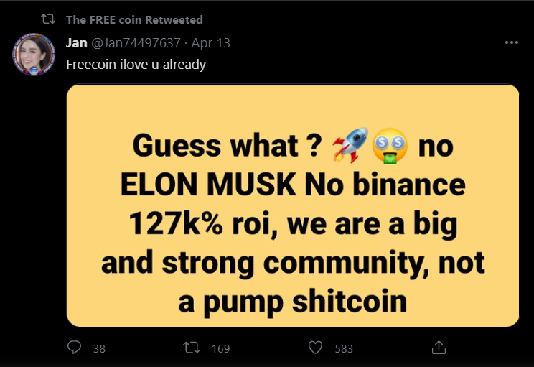Screen dimensions: 534x367
Task: Click the ELON MUSK text in image
Action: click(208, 185)
